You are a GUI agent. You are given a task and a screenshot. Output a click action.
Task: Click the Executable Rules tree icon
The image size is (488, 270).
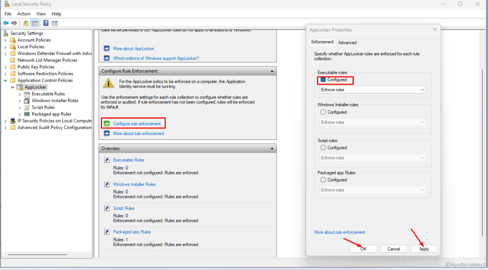click(27, 94)
